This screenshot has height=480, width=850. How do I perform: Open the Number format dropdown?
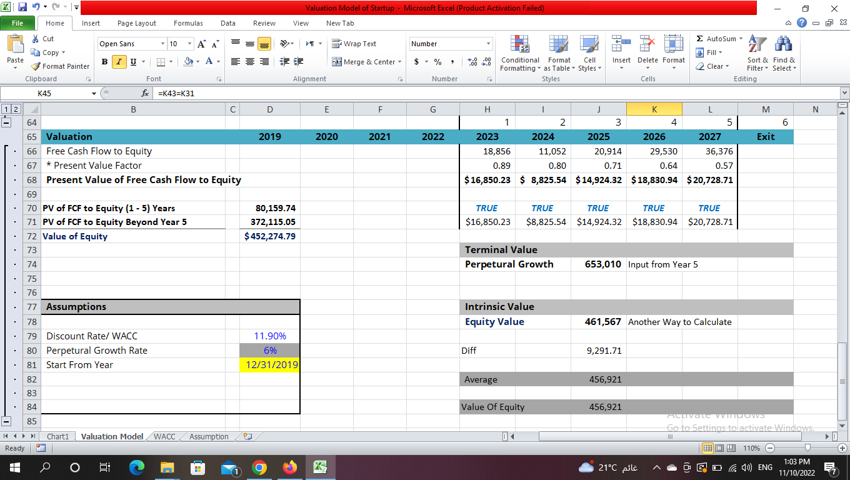click(x=487, y=44)
